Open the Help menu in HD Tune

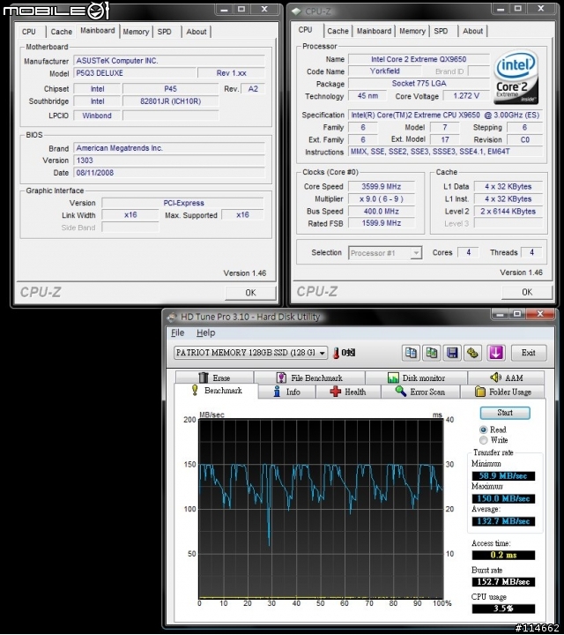(205, 332)
